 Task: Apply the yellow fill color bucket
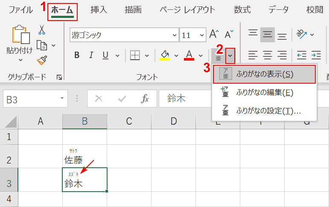(165, 55)
